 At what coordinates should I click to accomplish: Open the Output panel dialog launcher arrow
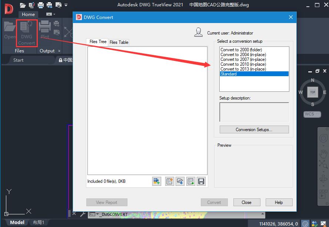pos(59,51)
